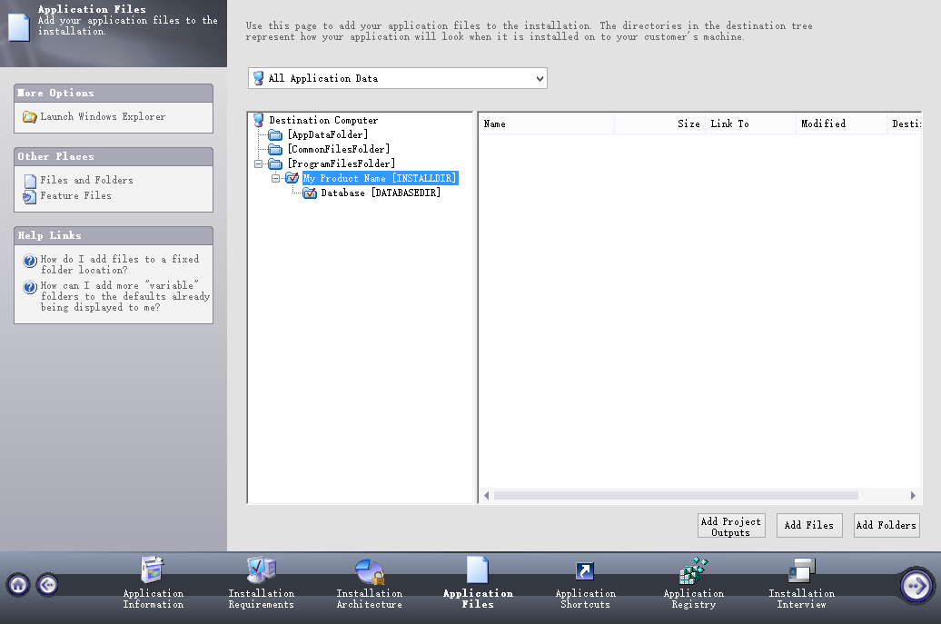Click the back arrow navigation icon
941x624 pixels.
[x=47, y=585]
